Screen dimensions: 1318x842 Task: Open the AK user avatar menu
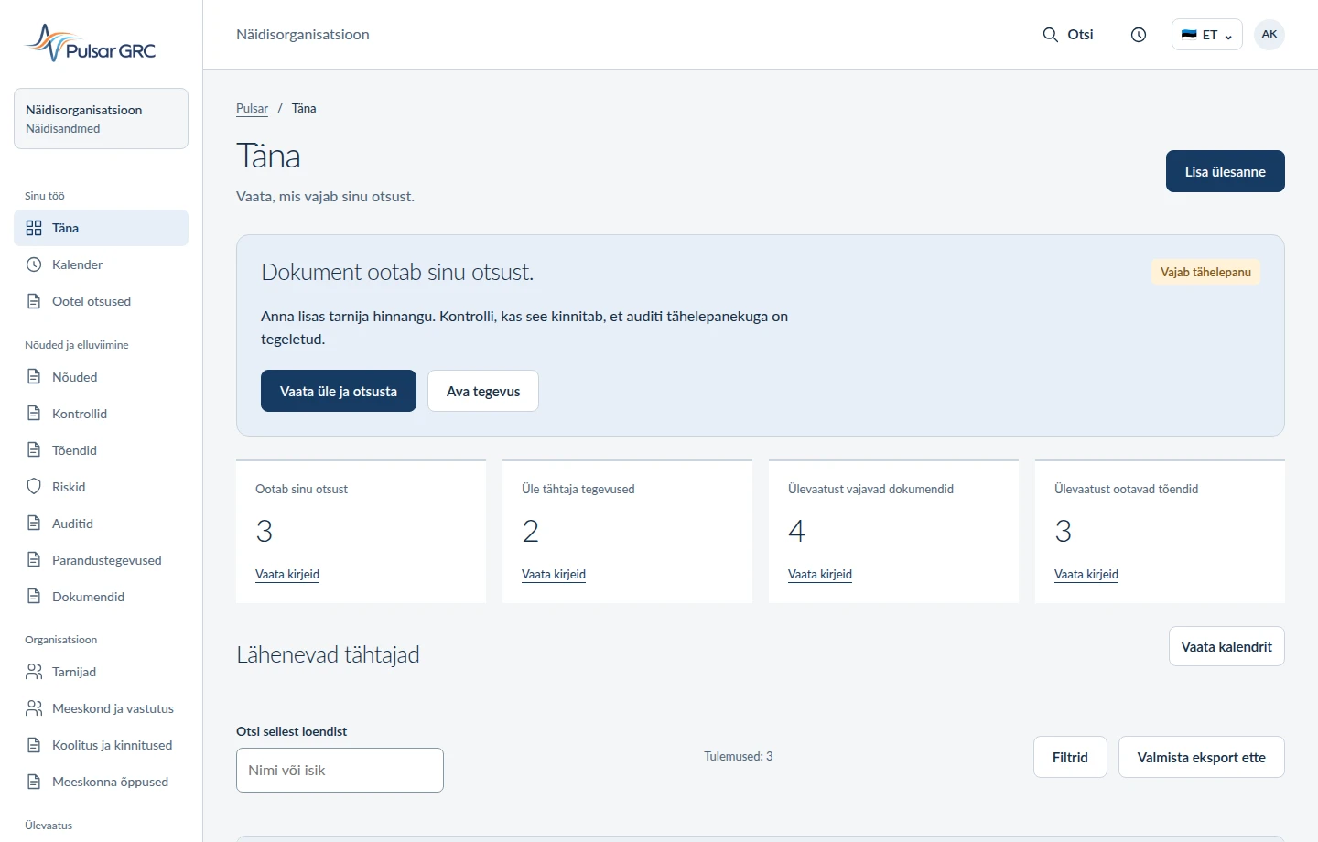(1269, 35)
